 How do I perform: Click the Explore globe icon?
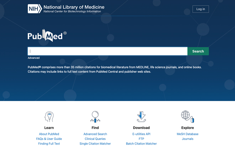click(187, 116)
